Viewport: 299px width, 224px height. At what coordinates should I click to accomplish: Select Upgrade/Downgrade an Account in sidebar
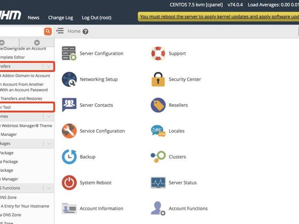click(x=23, y=49)
